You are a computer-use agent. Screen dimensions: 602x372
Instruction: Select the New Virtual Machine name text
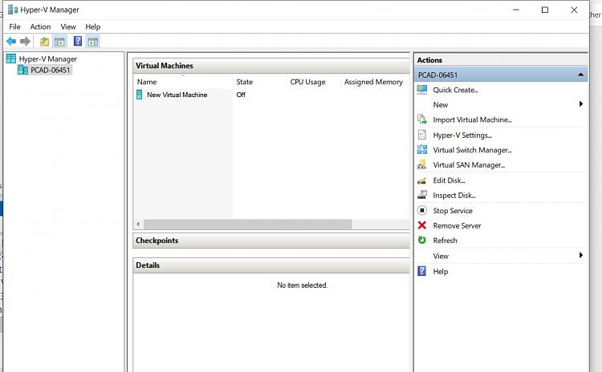(177, 95)
